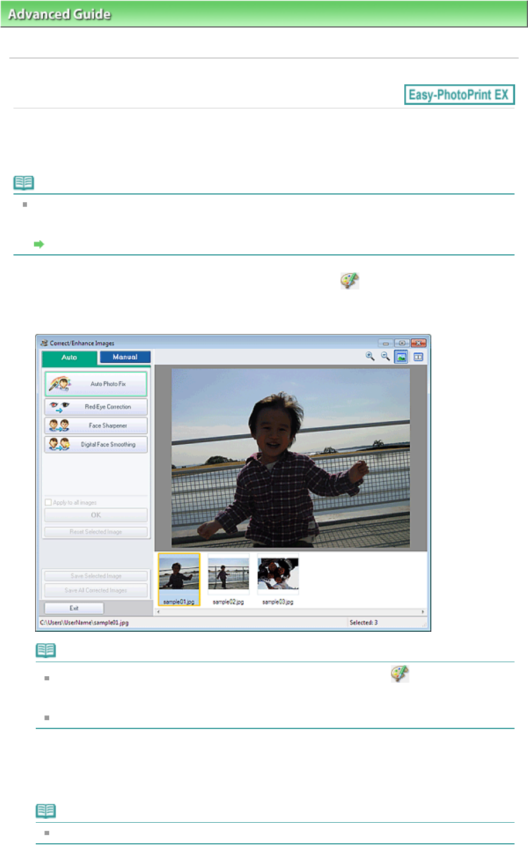Switch to the Auto tab

(69, 357)
